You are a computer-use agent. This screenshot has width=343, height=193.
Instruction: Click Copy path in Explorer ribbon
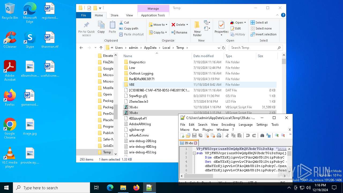(x=129, y=28)
